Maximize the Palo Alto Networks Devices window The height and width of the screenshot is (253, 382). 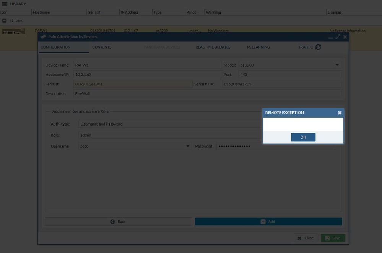click(x=338, y=37)
